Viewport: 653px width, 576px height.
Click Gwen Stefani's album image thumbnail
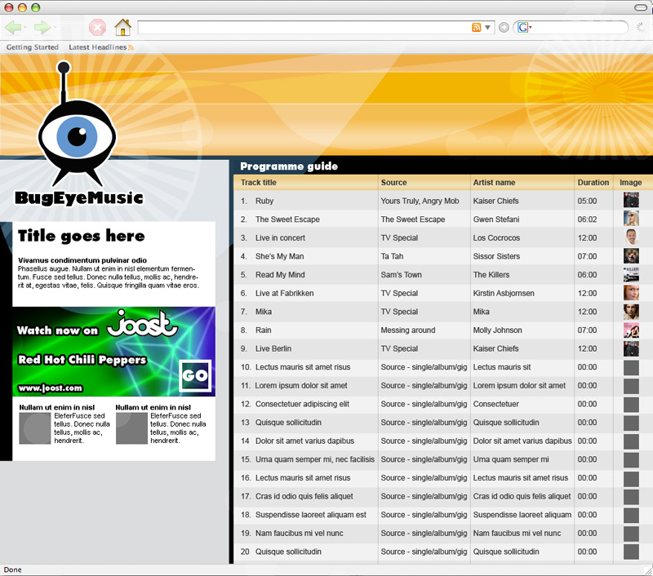point(631,219)
